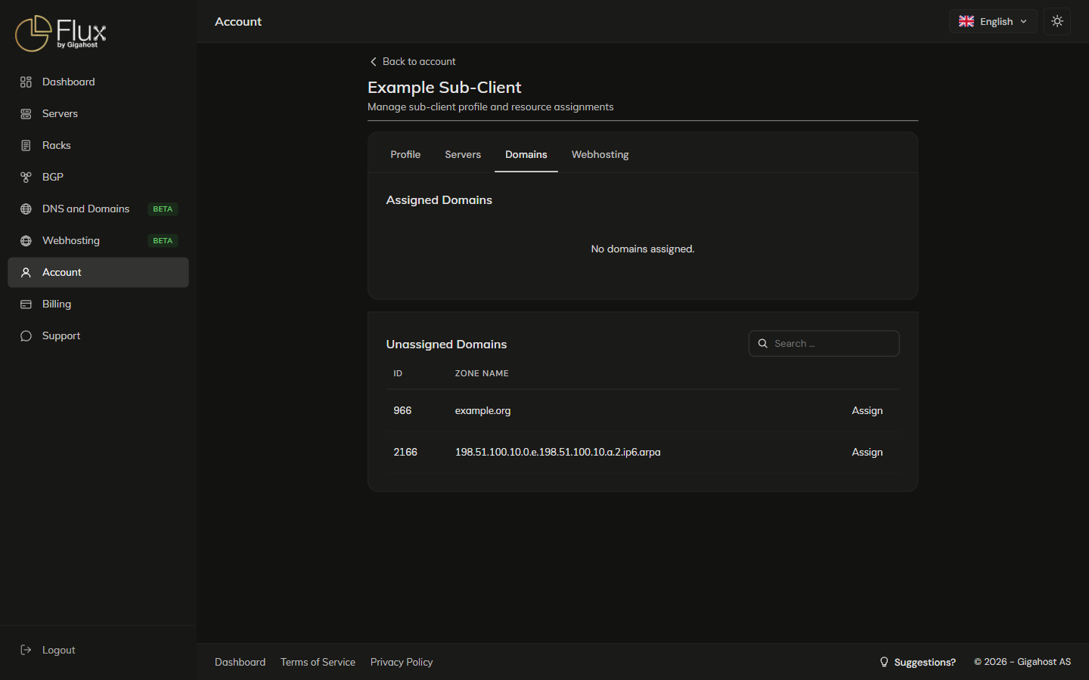Viewport: 1089px width, 680px height.
Task: Click the Flux by Gigahost logo
Action: [x=60, y=33]
